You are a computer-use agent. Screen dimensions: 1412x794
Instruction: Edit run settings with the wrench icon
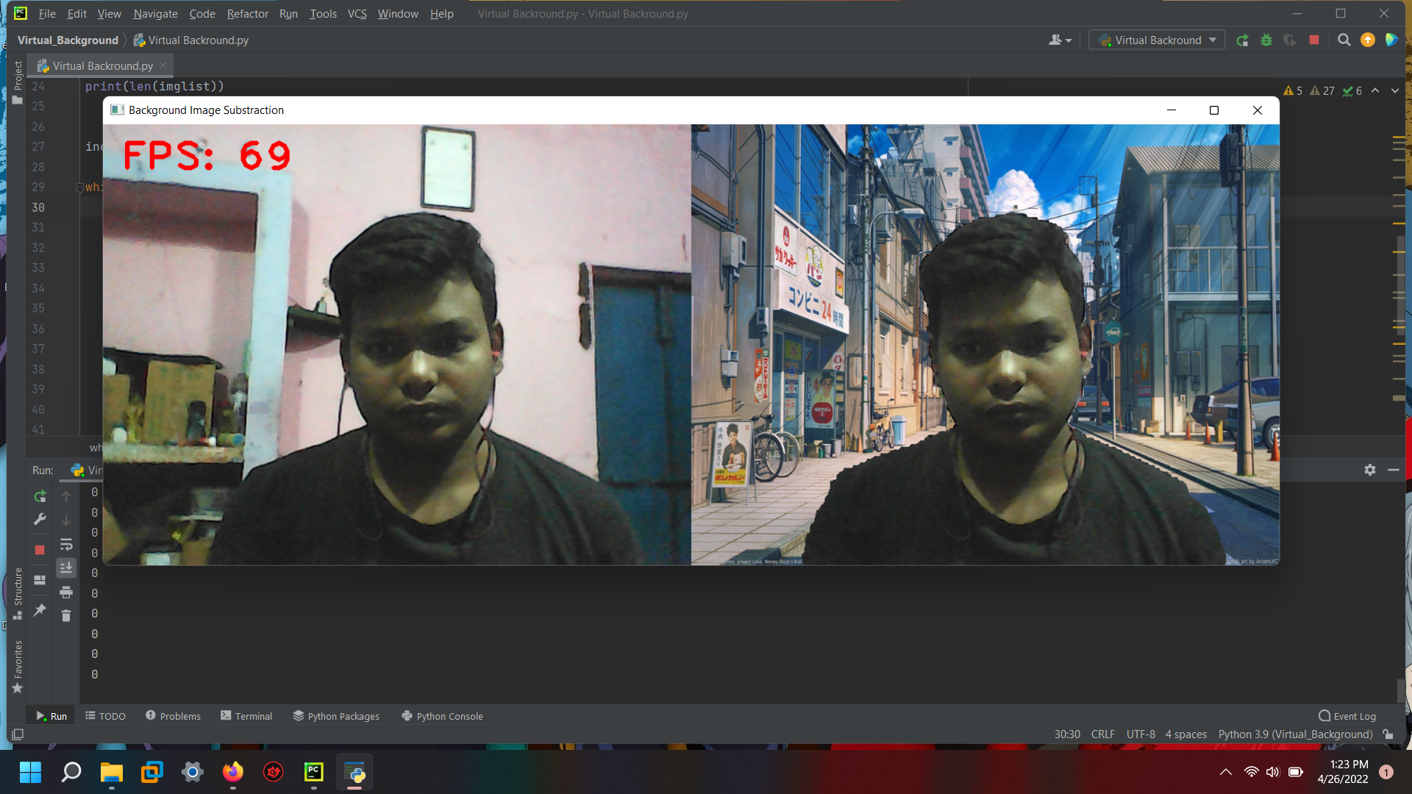40,520
